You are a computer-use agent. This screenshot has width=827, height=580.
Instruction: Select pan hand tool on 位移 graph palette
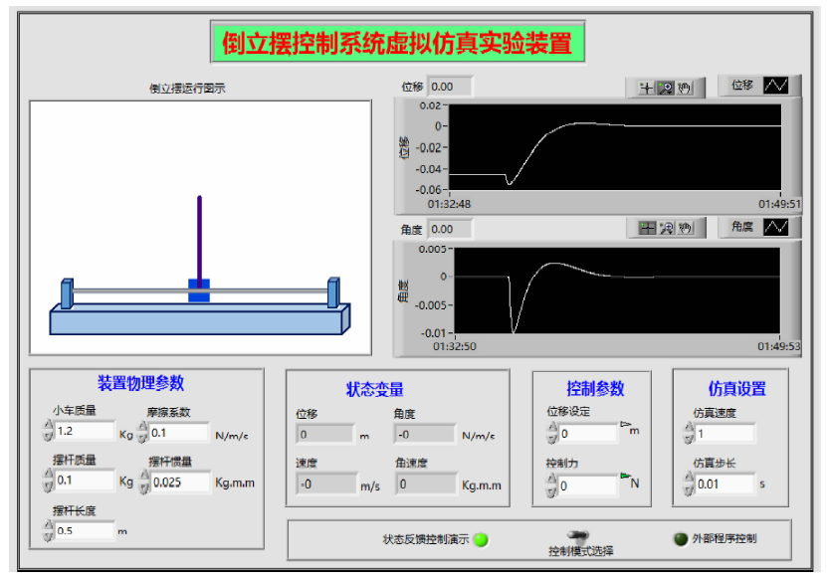pos(685,89)
